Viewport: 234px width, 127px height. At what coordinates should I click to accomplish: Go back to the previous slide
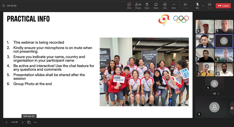(6, 122)
